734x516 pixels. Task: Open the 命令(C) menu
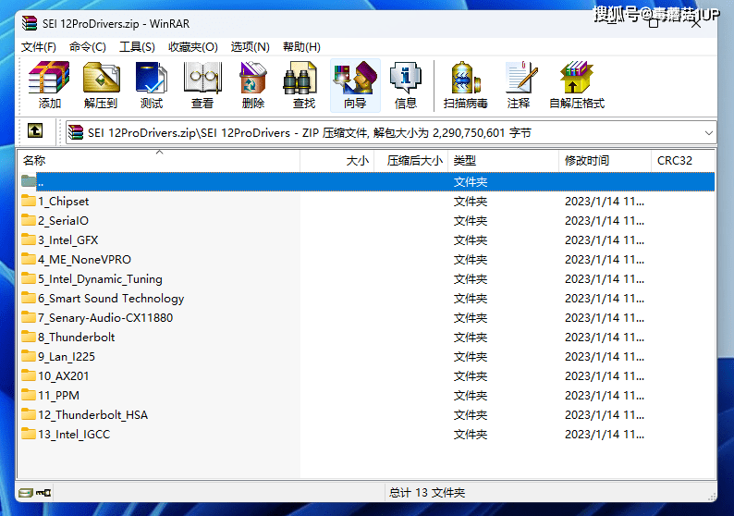click(88, 47)
